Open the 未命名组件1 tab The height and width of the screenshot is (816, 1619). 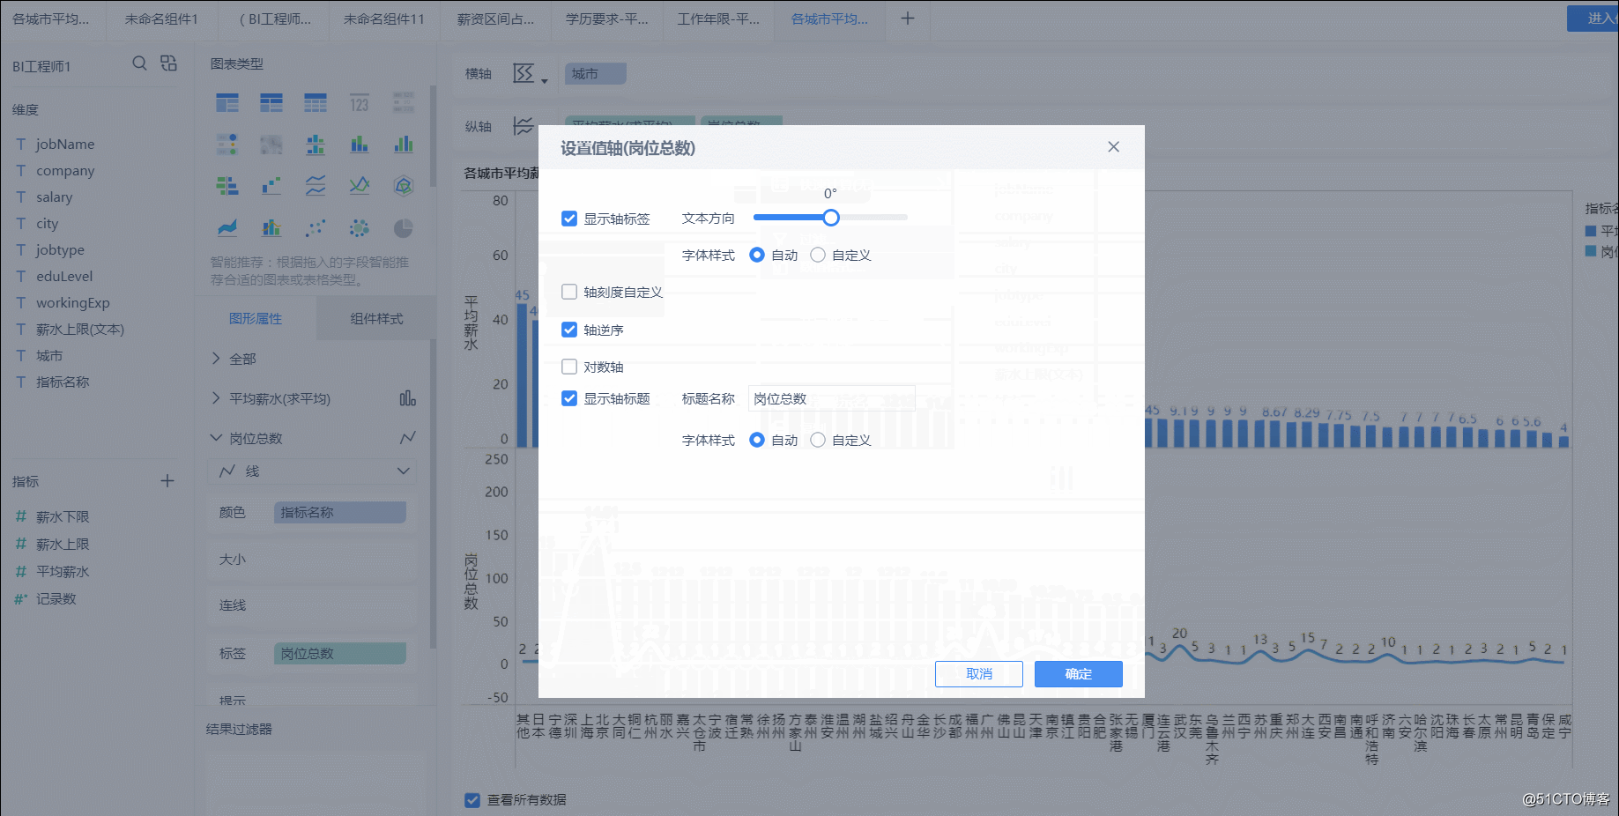pyautogui.click(x=161, y=19)
